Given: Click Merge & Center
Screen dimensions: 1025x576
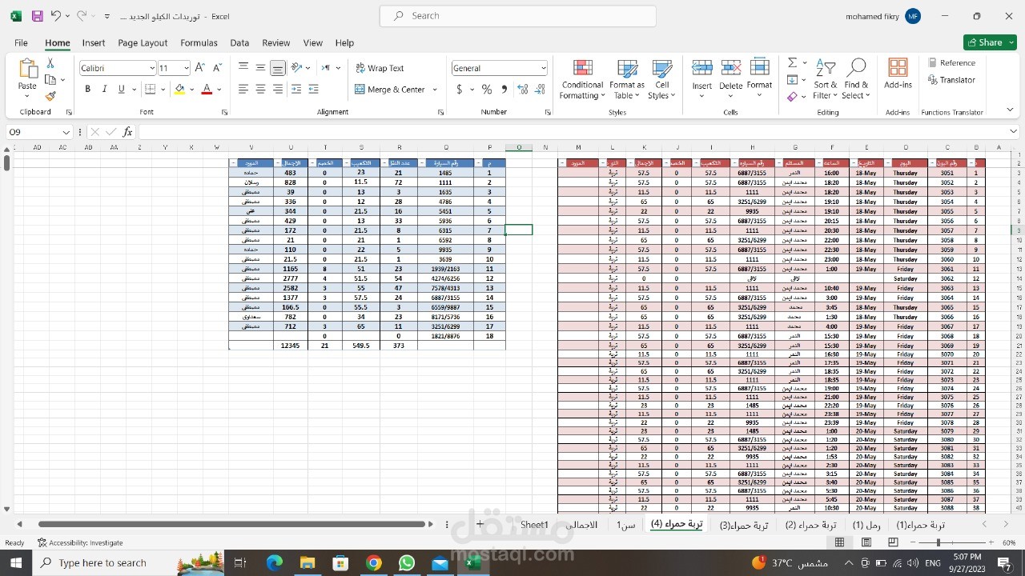Looking at the screenshot, I should 390,90.
